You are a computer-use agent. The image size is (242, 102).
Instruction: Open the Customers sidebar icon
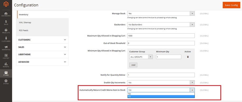6,39
